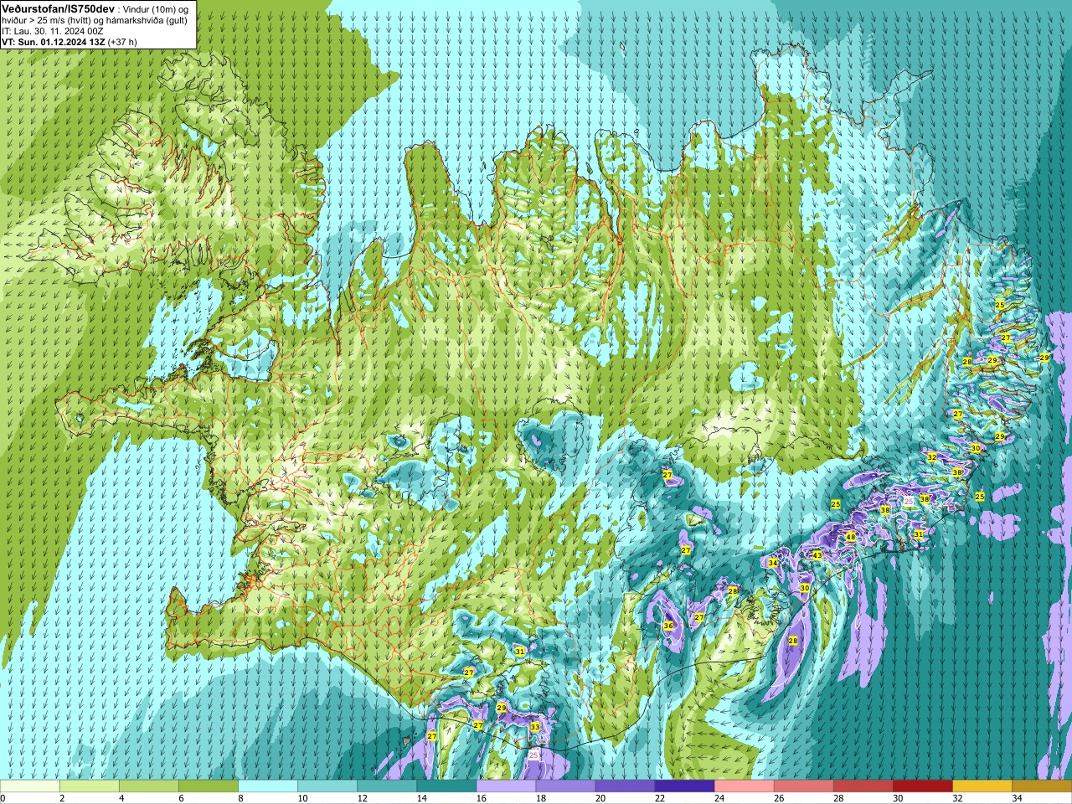
Task: Click the legend scale number '0'
Action: click(x=3, y=798)
